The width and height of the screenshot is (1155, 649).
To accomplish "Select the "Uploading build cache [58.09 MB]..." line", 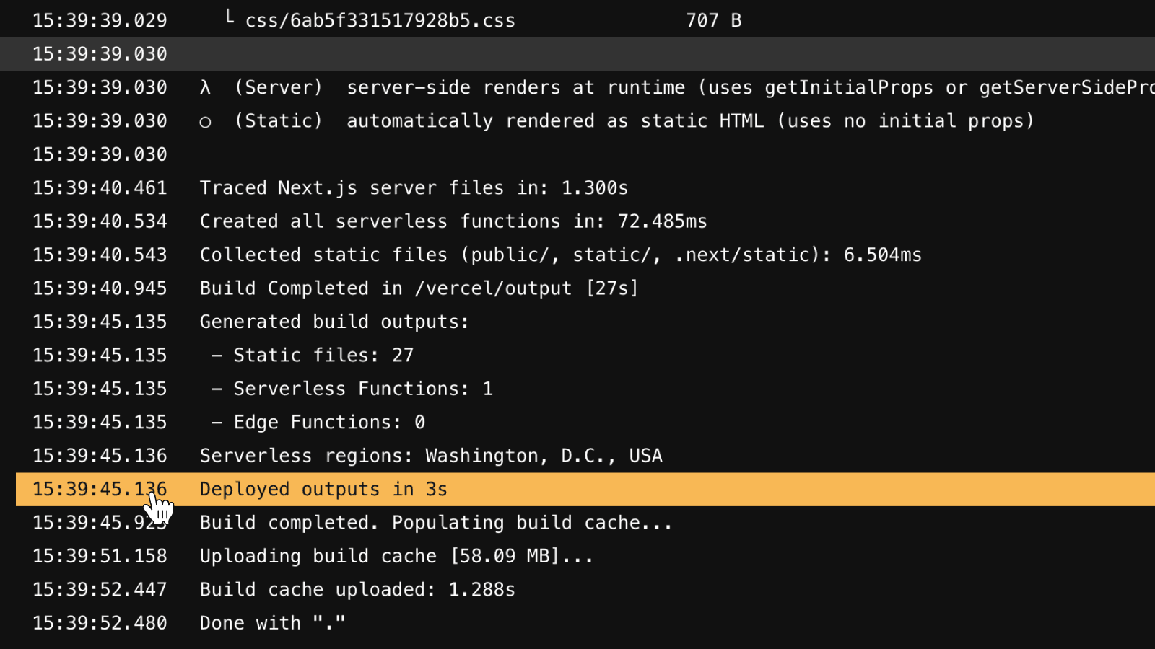I will point(396,557).
